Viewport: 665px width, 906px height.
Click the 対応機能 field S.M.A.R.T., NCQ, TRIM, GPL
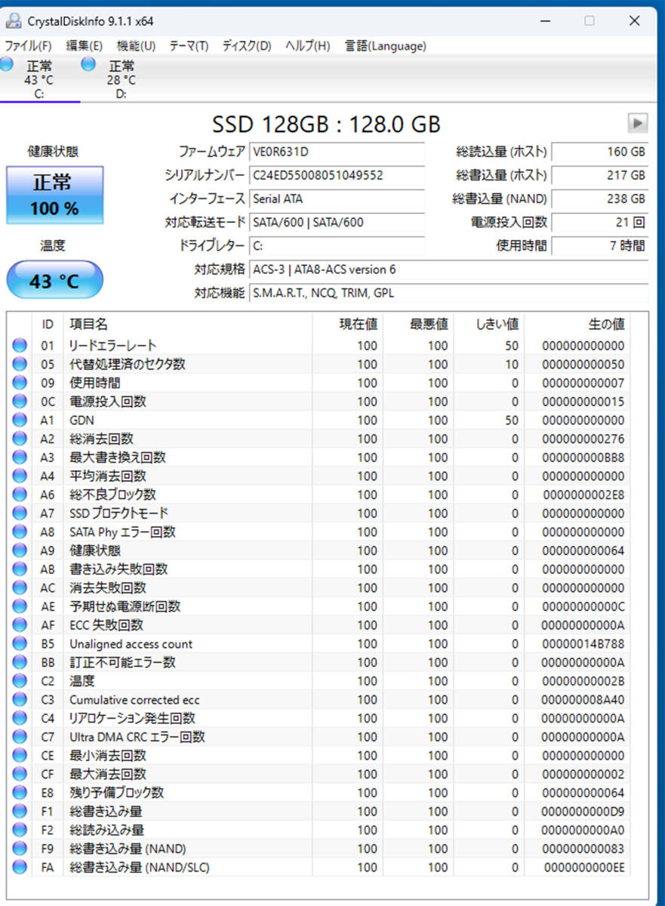[448, 293]
